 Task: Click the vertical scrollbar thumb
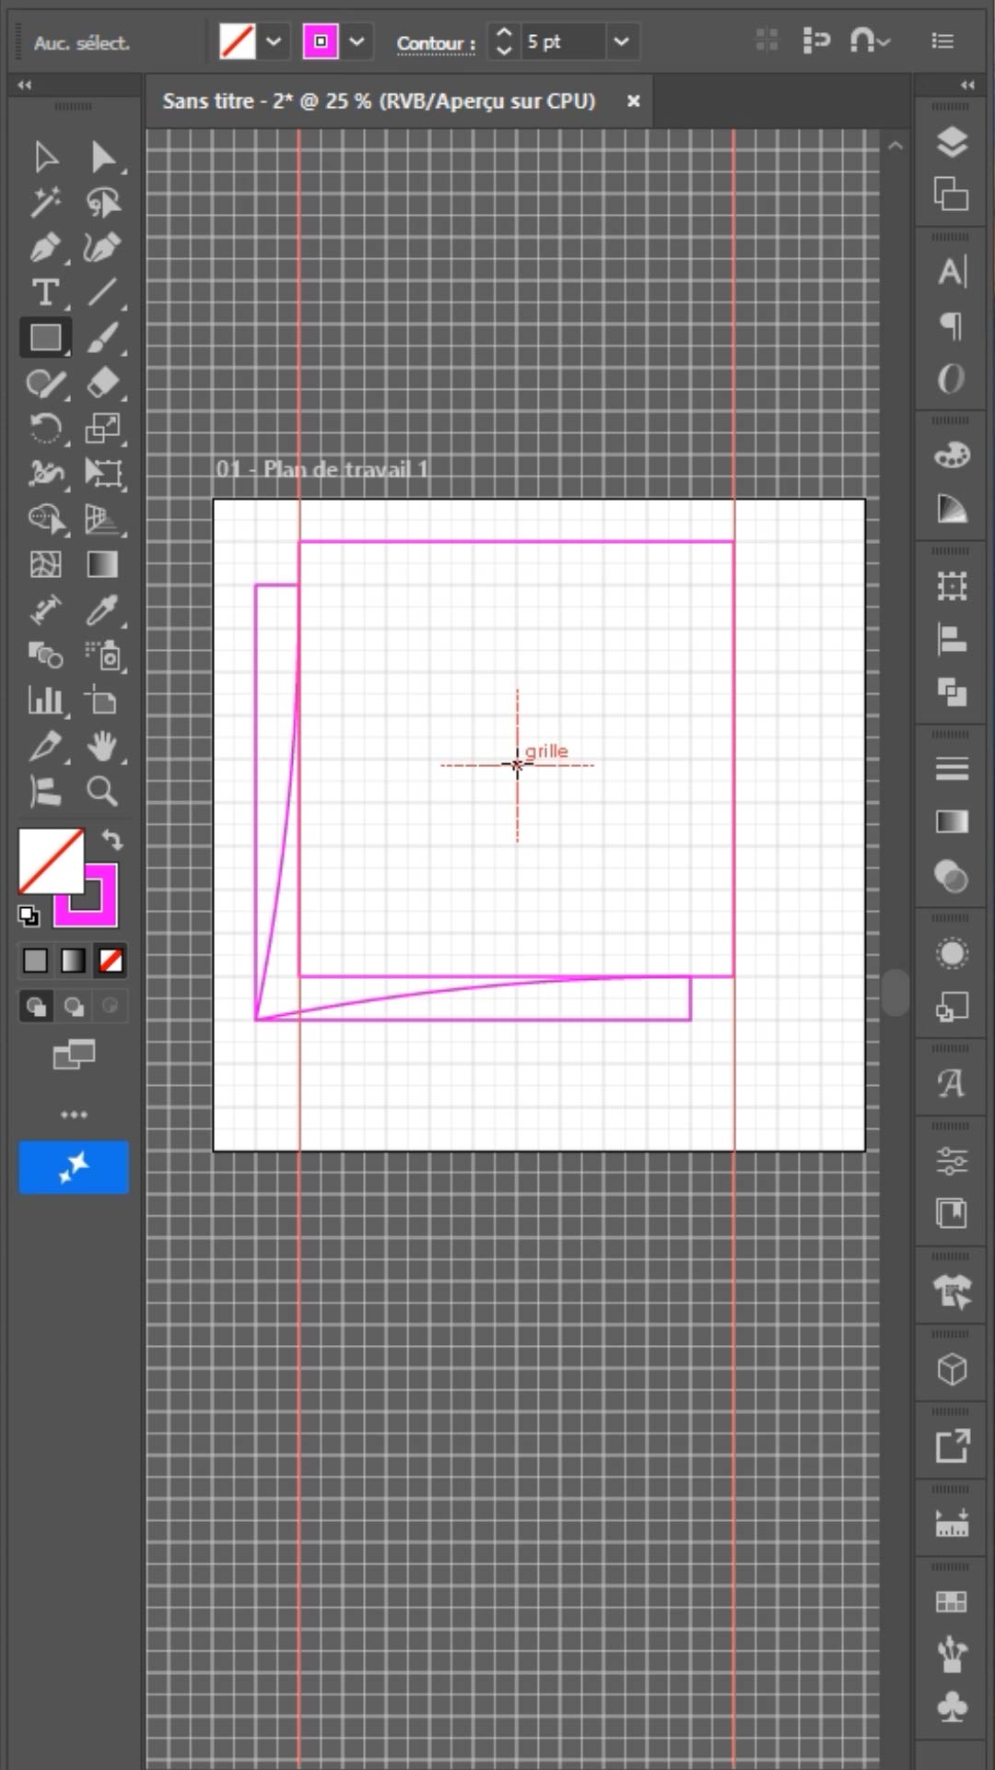895,992
